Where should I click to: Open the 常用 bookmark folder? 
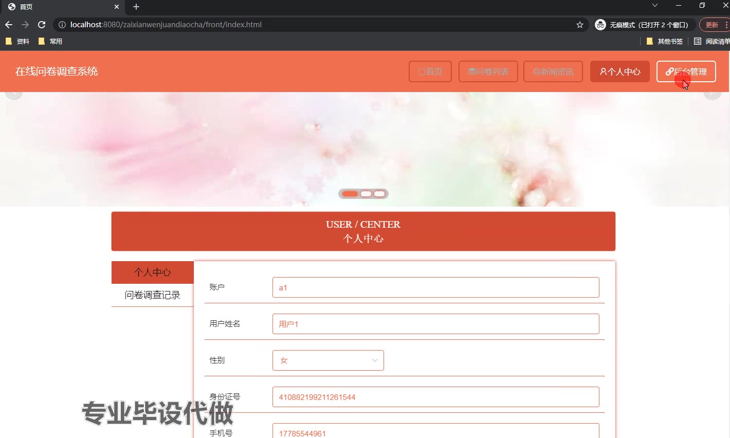(x=50, y=41)
